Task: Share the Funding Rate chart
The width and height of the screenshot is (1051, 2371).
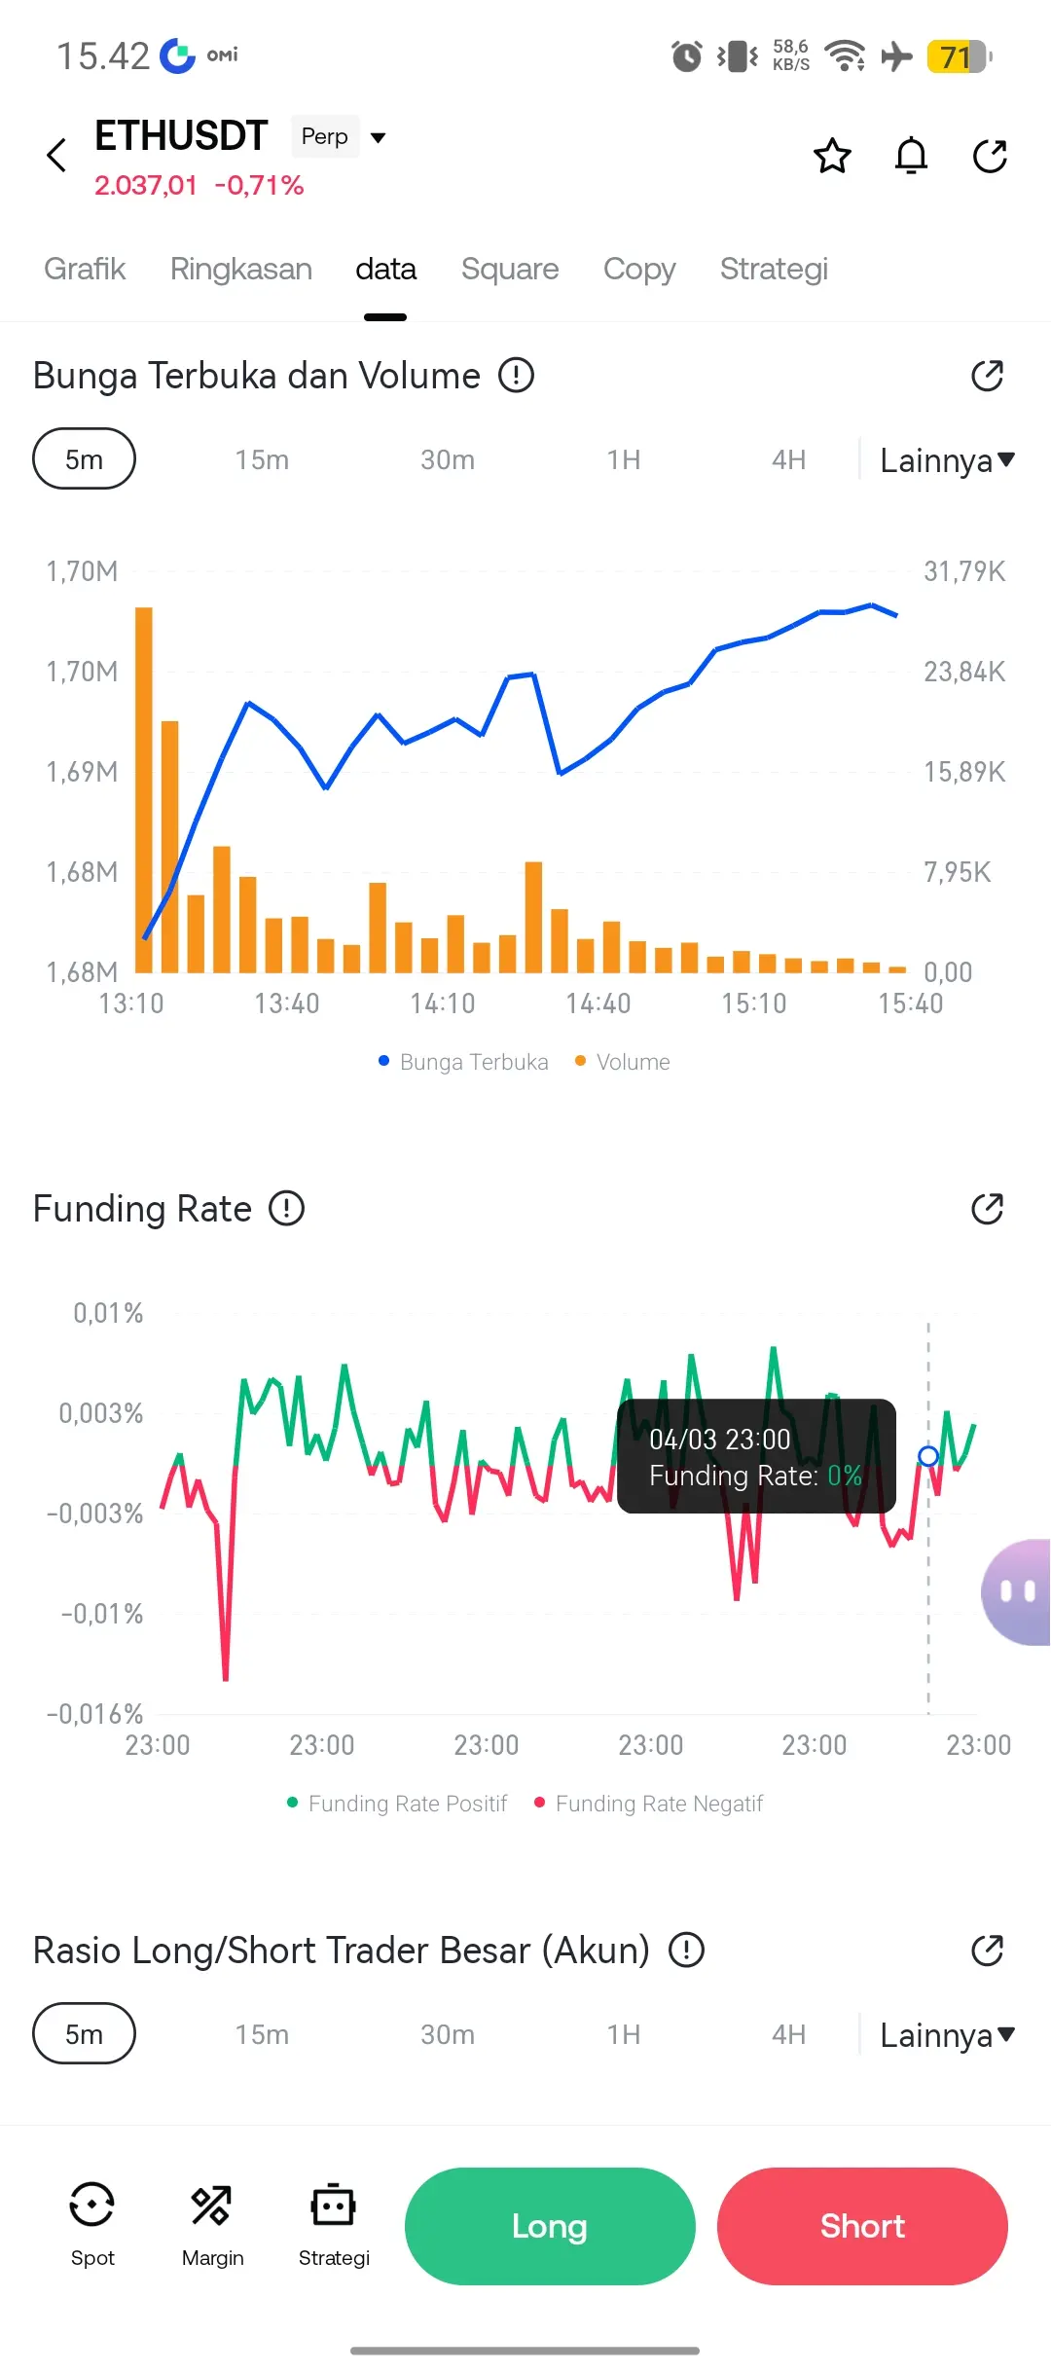Action: coord(987,1209)
